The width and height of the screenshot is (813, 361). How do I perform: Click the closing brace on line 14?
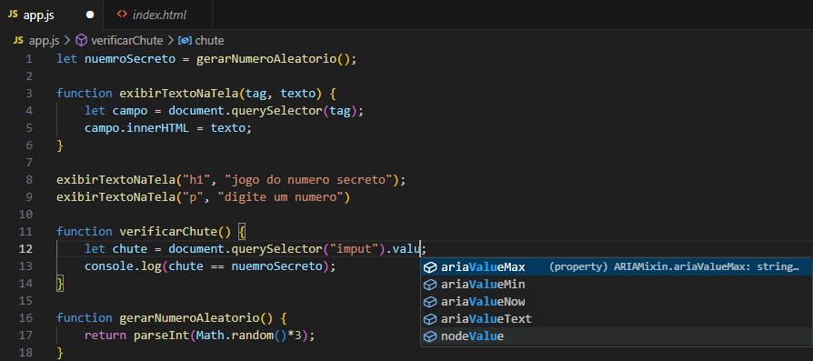(60, 284)
